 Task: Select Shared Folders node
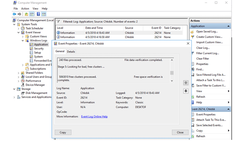point(34,73)
